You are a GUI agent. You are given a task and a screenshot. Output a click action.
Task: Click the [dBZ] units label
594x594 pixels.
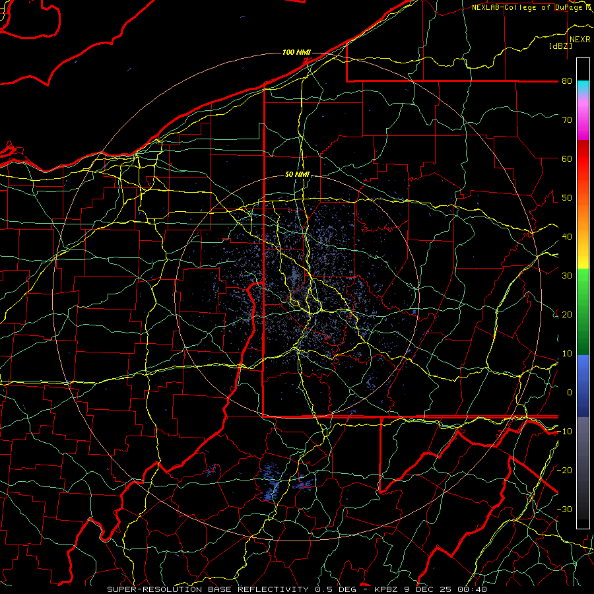coord(560,46)
